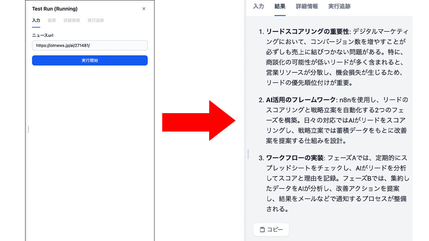This screenshot has width=429, height=241.
Task: Click the AI活用のフレームワーク heading
Action: click(301, 100)
